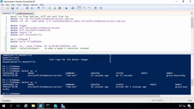Show the script pane on top layout

(79, 8)
